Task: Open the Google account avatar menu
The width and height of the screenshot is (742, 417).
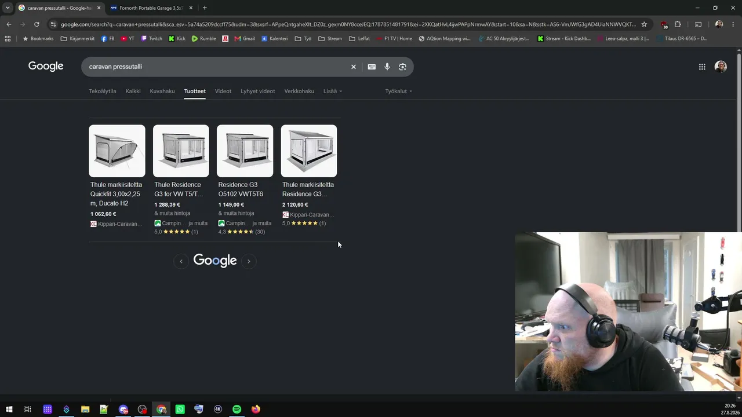Action: tap(721, 67)
